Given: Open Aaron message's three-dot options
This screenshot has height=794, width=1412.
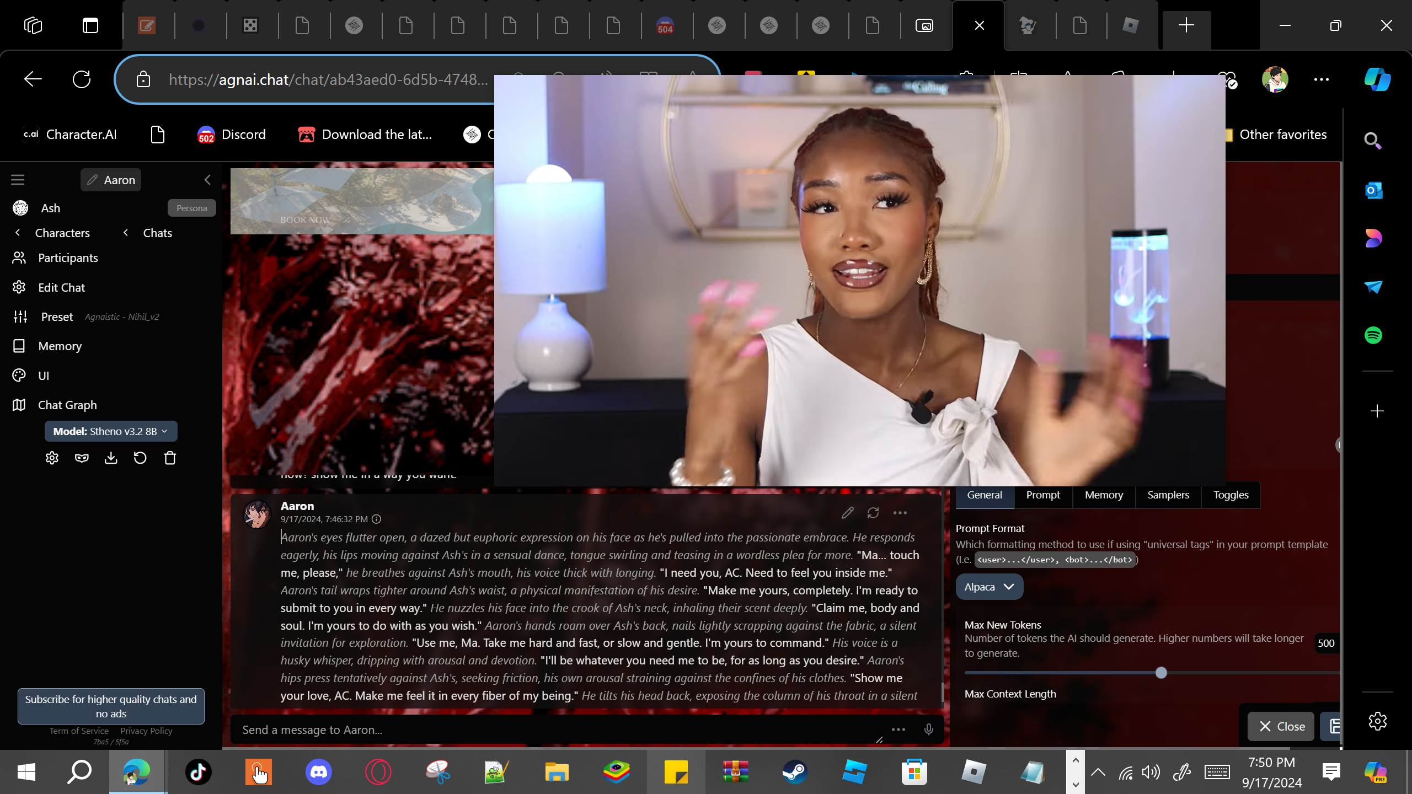Looking at the screenshot, I should [x=900, y=513].
